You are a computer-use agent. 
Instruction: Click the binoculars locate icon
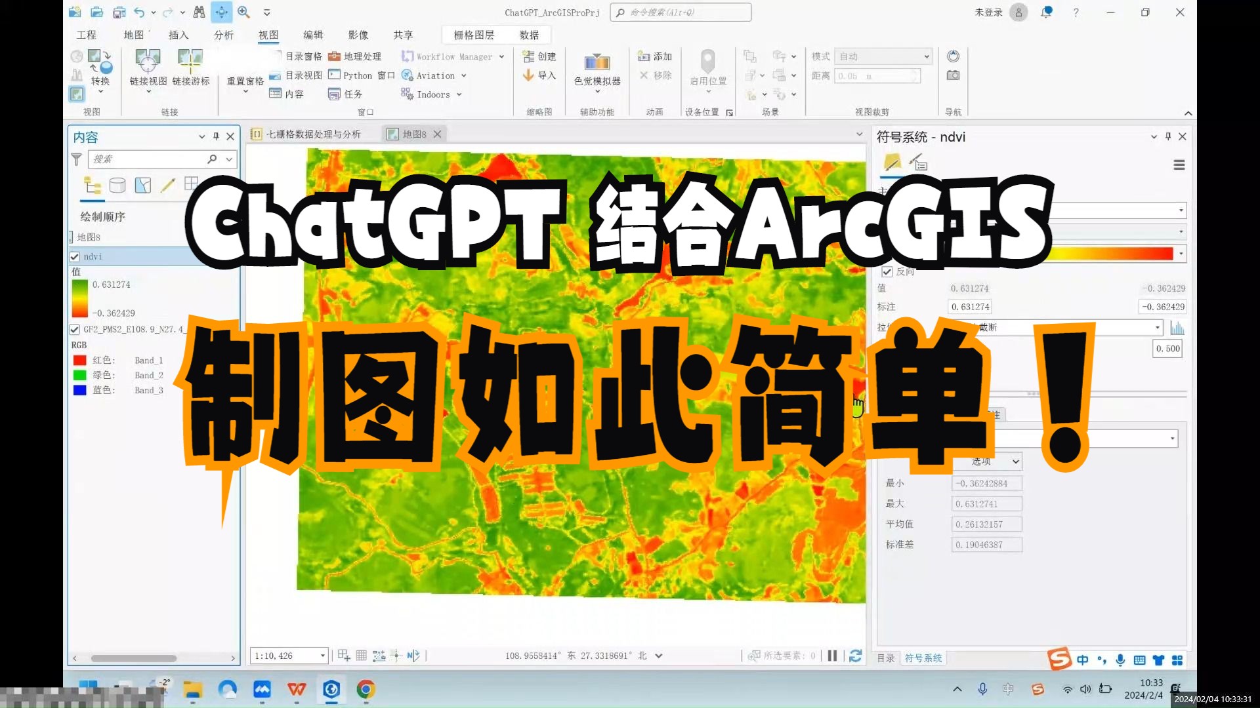(199, 12)
